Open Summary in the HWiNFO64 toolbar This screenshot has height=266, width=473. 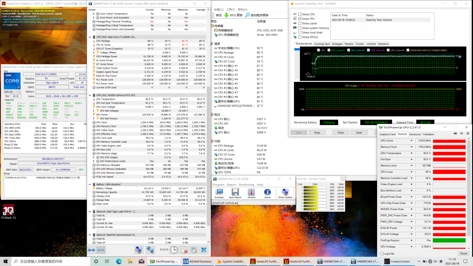pos(219,192)
